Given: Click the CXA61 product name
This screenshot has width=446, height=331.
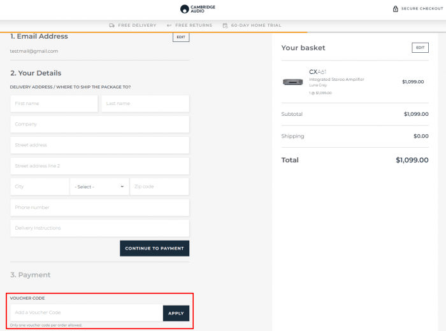Looking at the screenshot, I should click(x=318, y=72).
